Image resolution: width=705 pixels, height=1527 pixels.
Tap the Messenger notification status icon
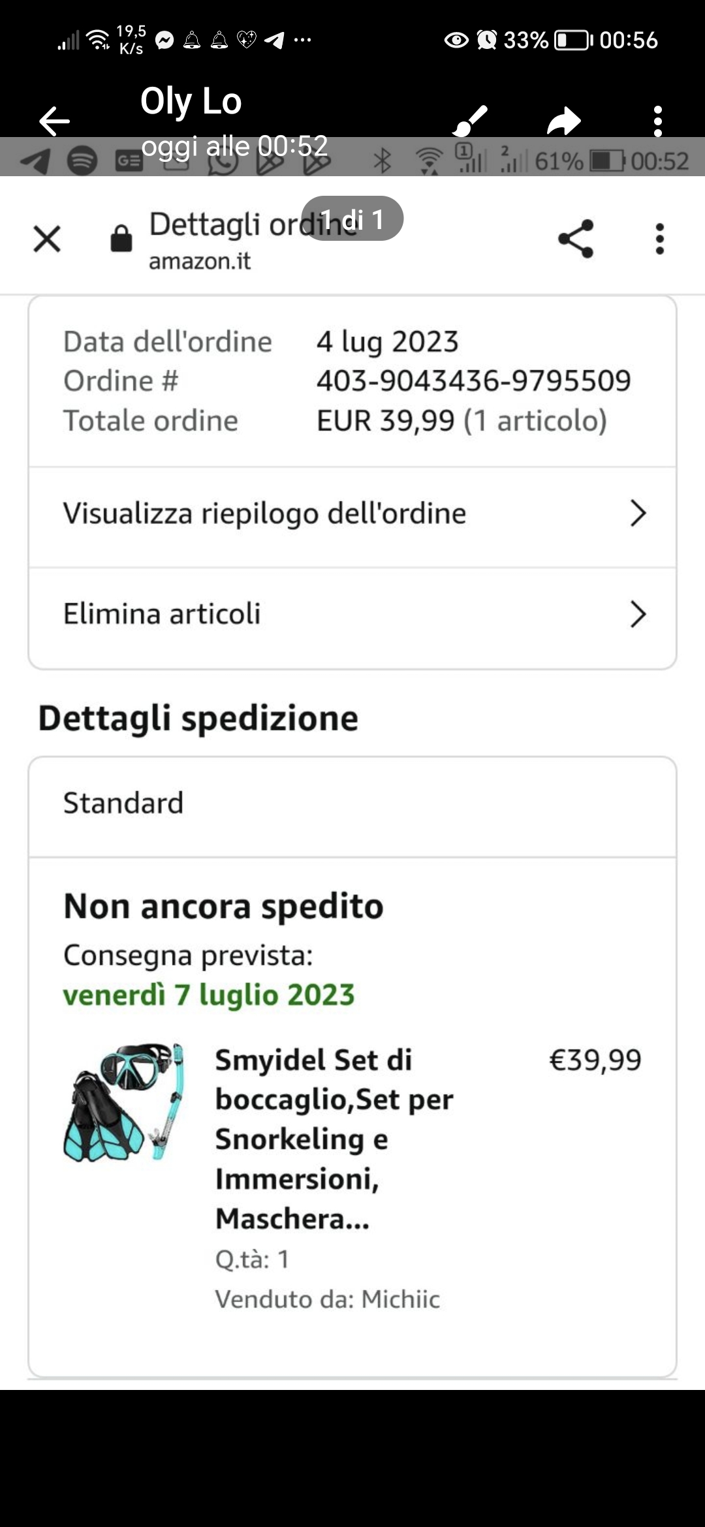point(164,40)
